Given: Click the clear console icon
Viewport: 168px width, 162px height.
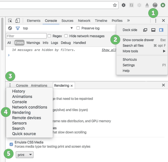Looking at the screenshot, I should click(x=10, y=28).
